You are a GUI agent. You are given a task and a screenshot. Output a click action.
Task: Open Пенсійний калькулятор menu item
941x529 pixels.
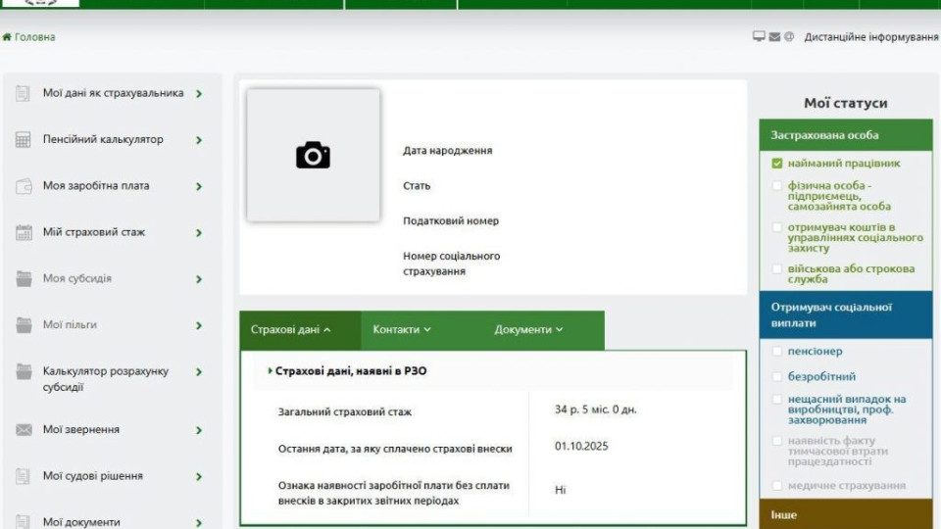tap(103, 139)
